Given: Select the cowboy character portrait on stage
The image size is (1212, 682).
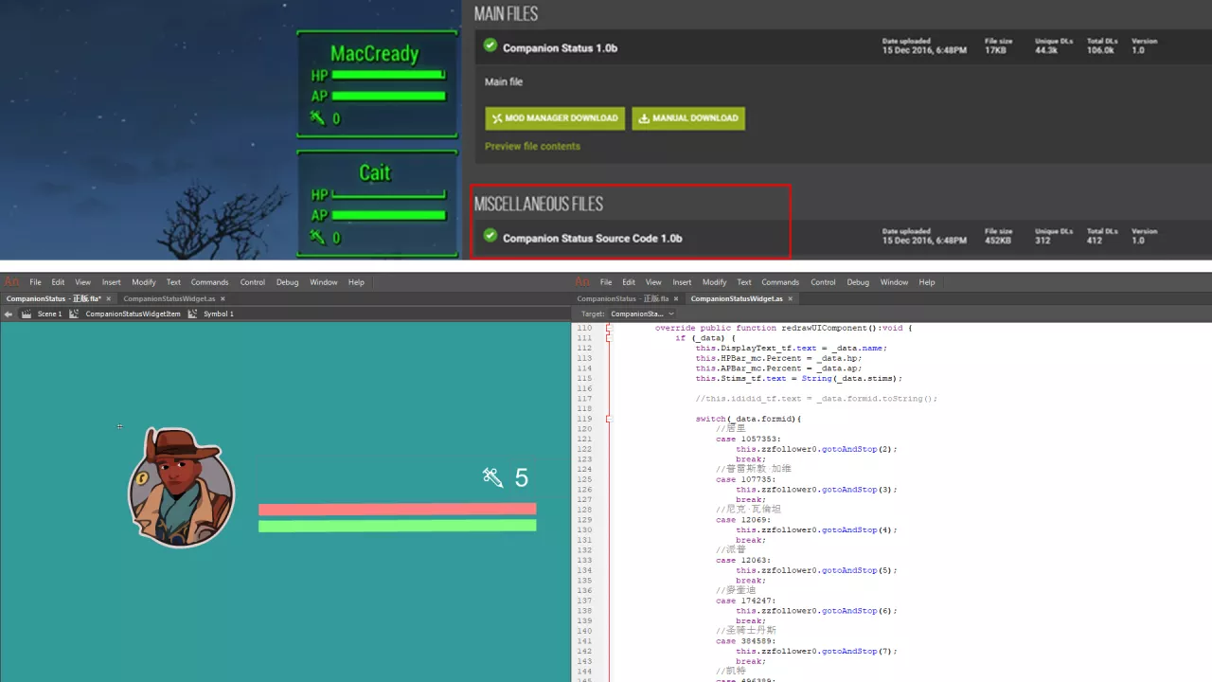Looking at the screenshot, I should click(x=181, y=487).
